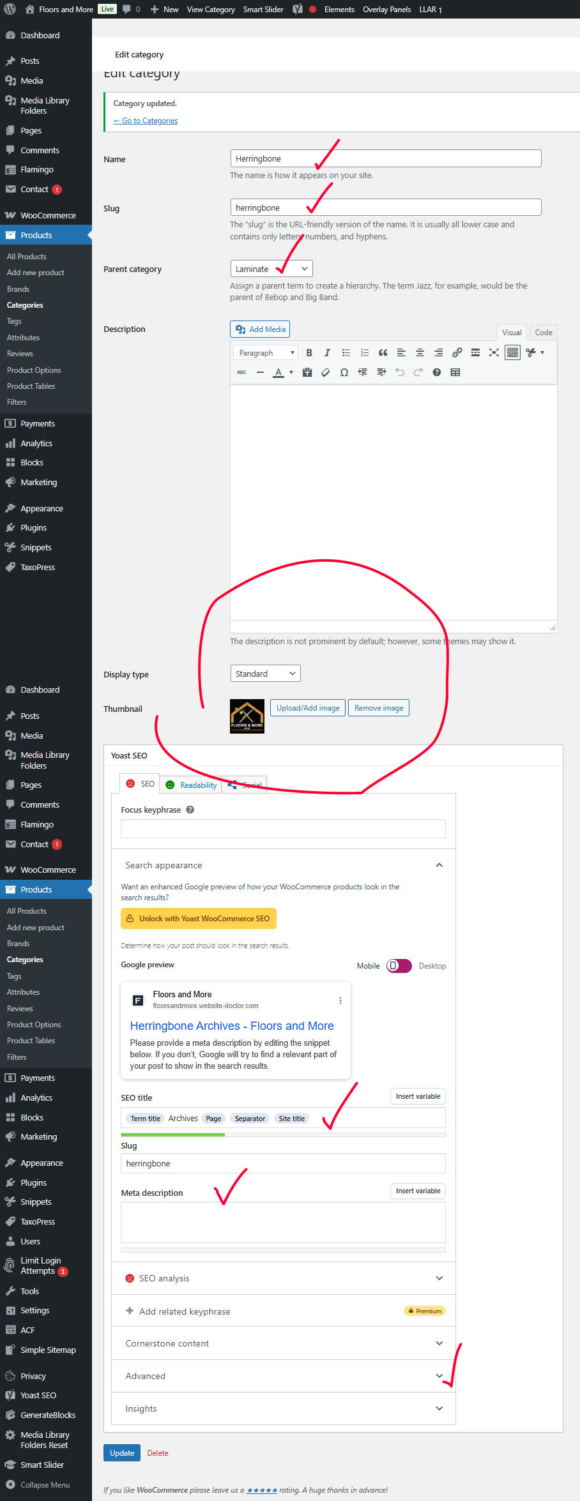Collapse the Search appearance section
Screen dimensions: 580x1501
(x=439, y=865)
